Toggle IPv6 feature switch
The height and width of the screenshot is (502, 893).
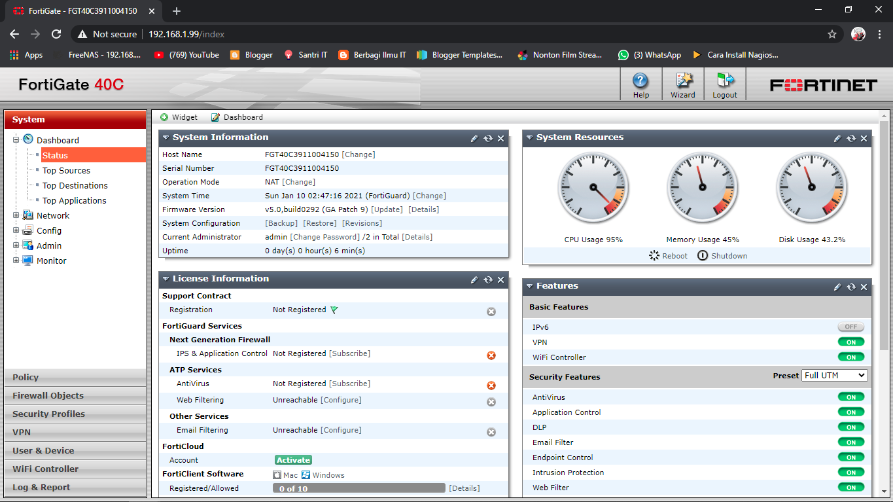pos(851,327)
